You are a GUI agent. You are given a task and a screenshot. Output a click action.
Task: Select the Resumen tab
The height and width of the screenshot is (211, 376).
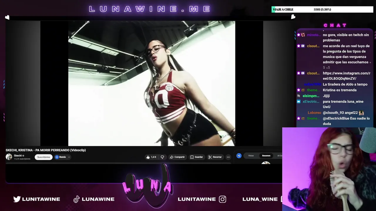click(266, 156)
